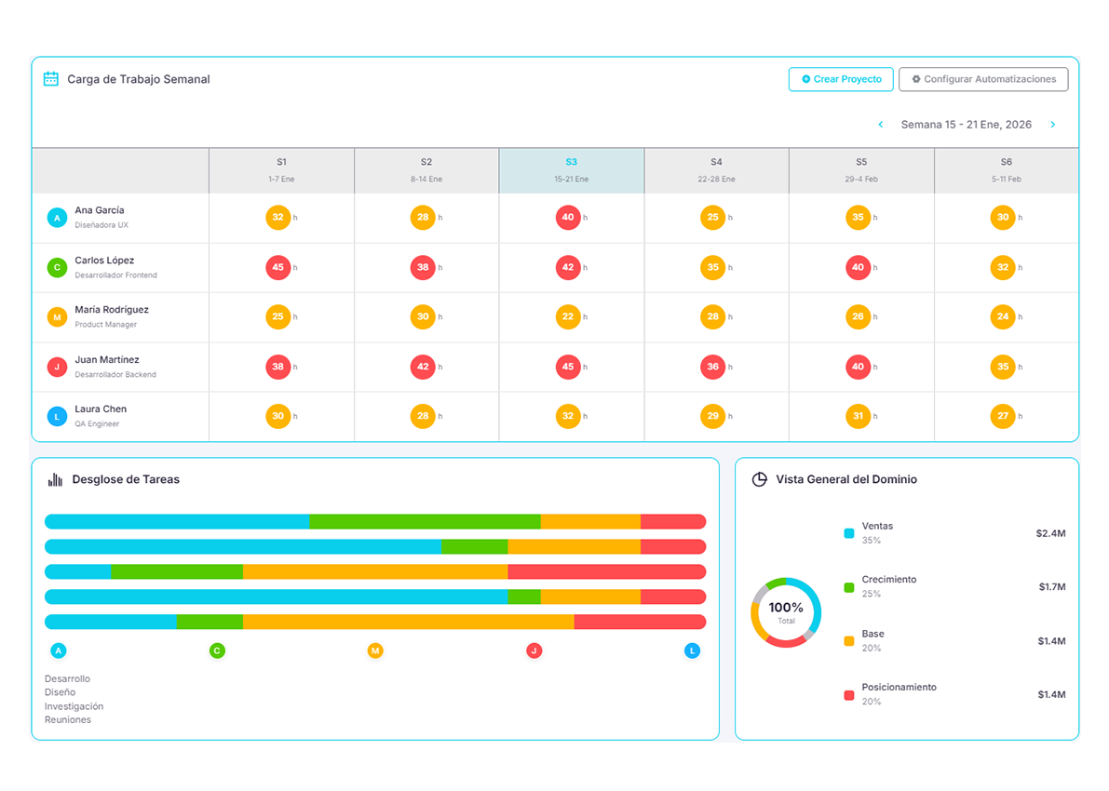Select Carlos López's green avatar
Image resolution: width=1109 pixels, height=791 pixels.
click(57, 268)
